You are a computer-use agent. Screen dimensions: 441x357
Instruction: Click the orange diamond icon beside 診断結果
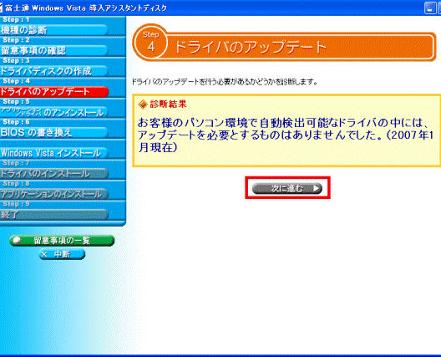143,105
